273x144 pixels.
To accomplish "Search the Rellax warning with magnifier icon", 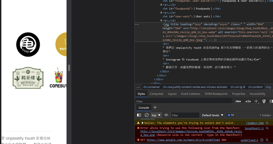I will tap(267, 123).
